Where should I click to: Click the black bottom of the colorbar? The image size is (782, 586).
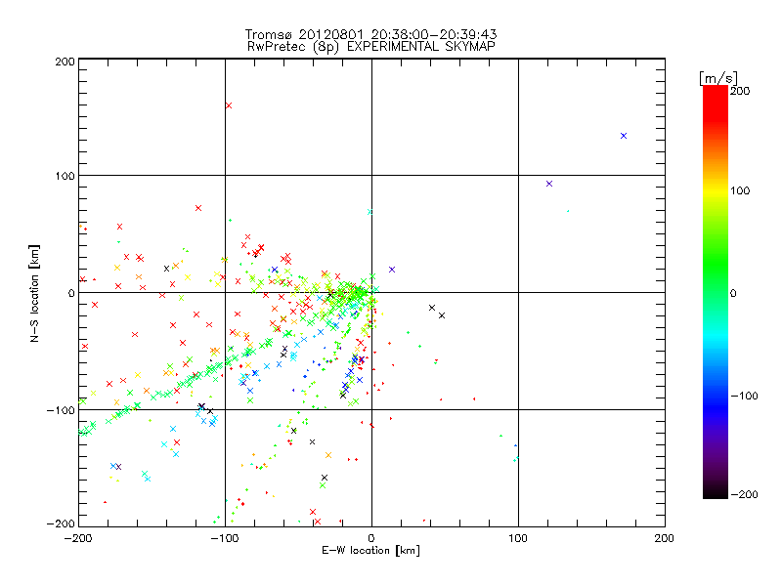(x=716, y=491)
